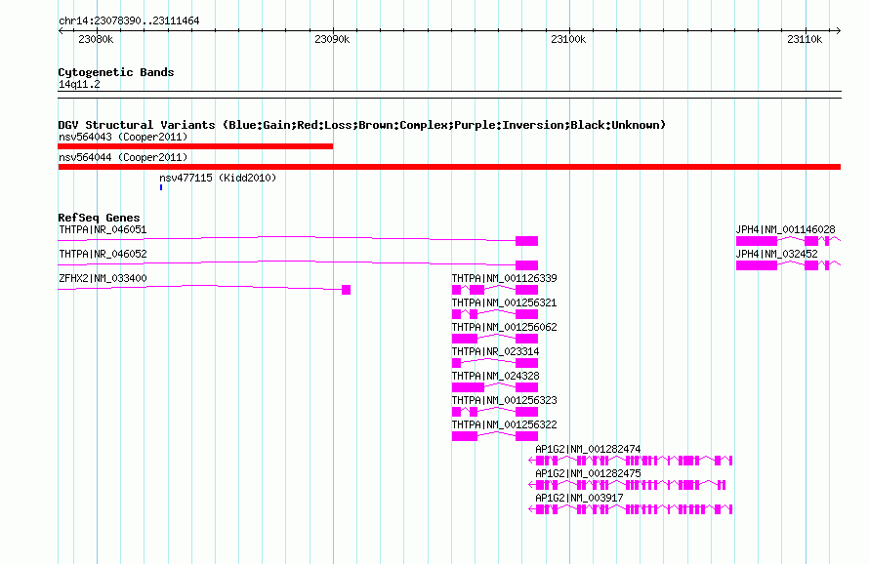Click the RefSeq Genes track title
This screenshot has width=869, height=564.
click(99, 218)
